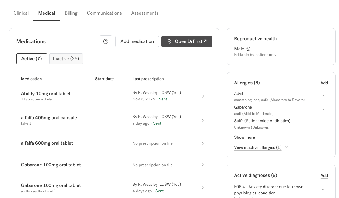Show the Active (7) medications list
The width and height of the screenshot is (339, 198).
coord(32,59)
